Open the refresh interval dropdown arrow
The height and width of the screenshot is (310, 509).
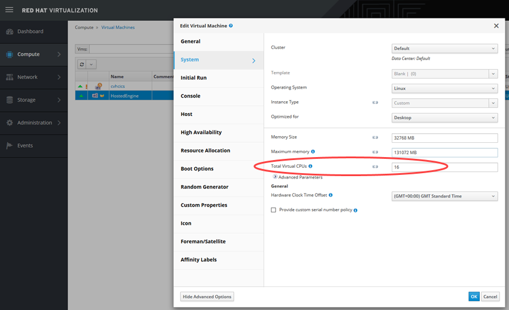click(91, 64)
